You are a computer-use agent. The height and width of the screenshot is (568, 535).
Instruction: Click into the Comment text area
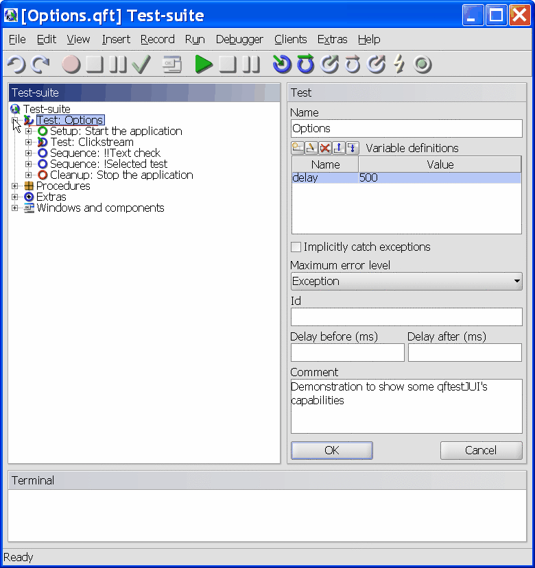pyautogui.click(x=406, y=406)
